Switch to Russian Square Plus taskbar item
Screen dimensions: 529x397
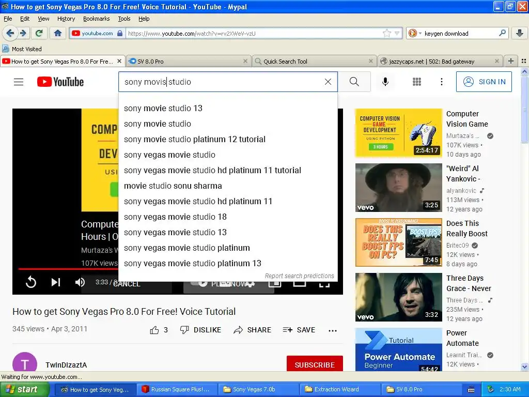[176, 389]
